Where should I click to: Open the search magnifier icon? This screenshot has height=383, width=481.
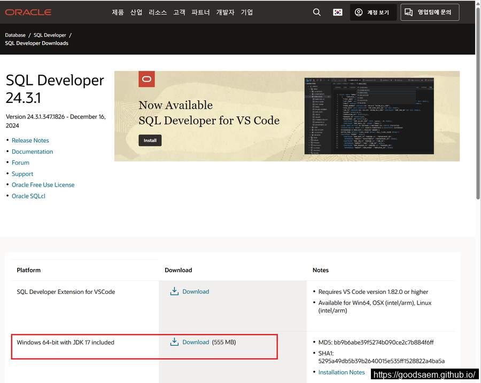click(x=316, y=12)
